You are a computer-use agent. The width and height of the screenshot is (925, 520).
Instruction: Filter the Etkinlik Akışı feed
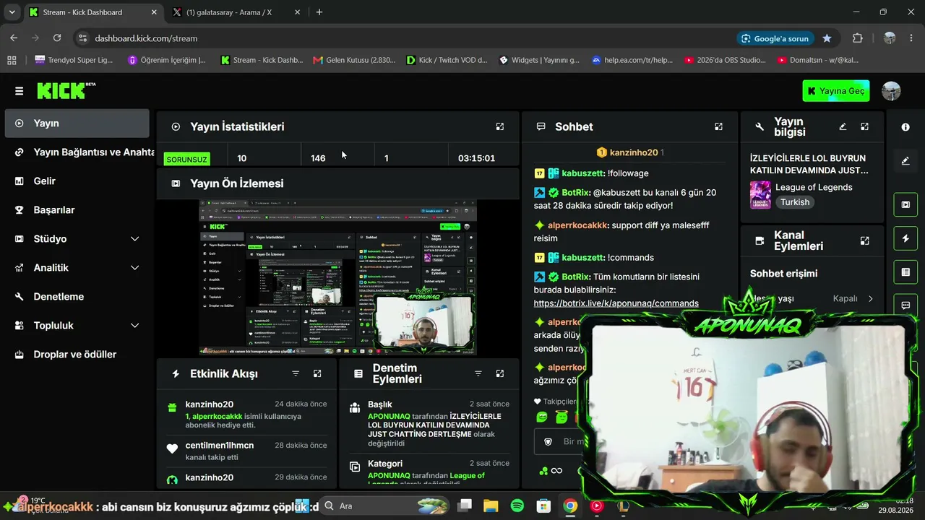296,373
